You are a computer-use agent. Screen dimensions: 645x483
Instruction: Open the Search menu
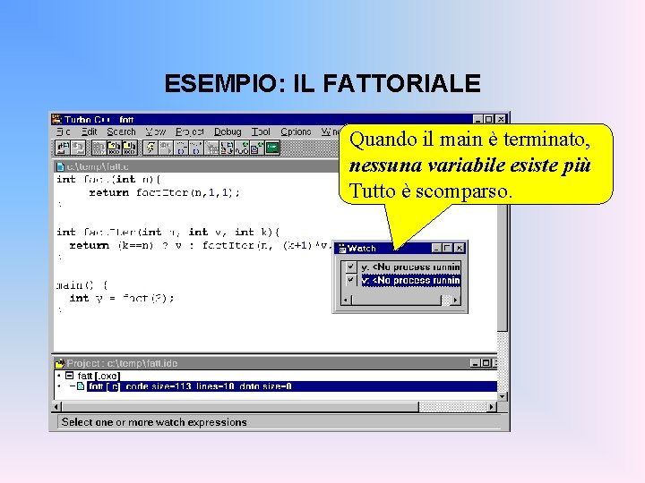pos(121,131)
